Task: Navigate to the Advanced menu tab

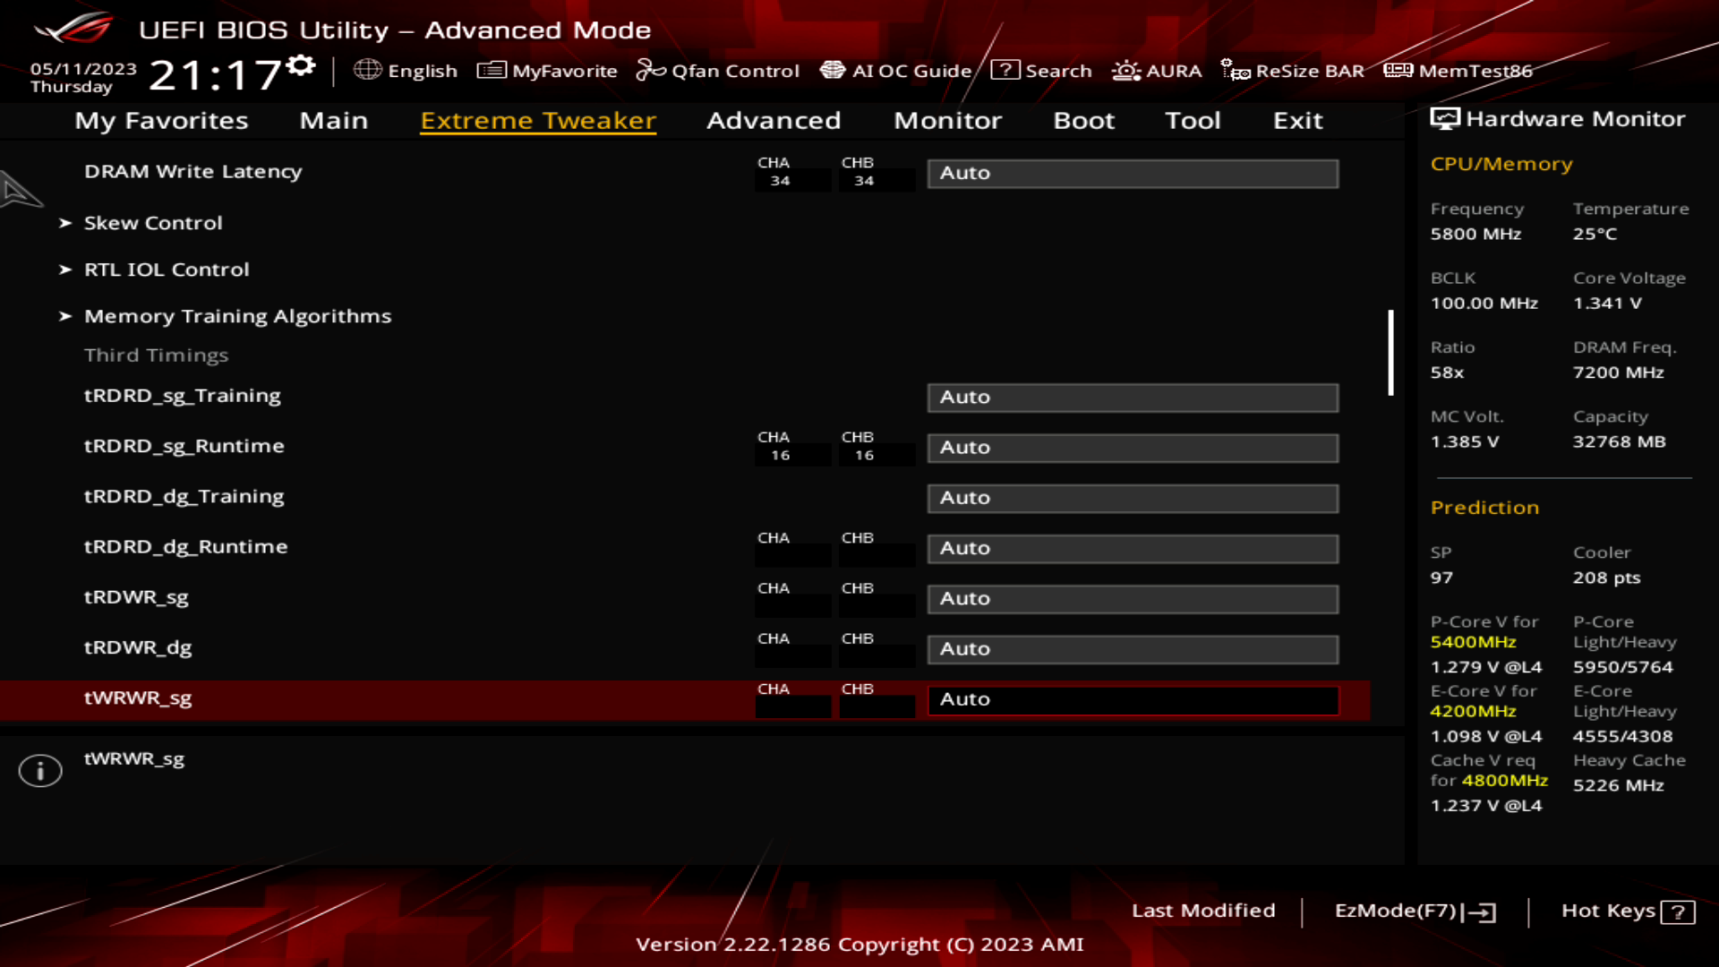Action: point(774,119)
